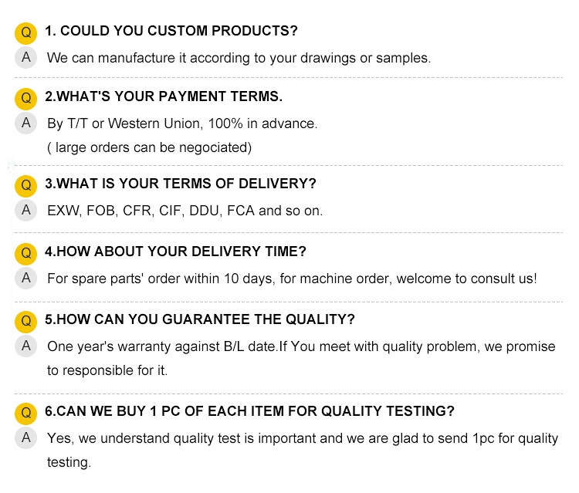The image size is (579, 493).
Task: Click the A icon next to T/T or Western Union
Action: coord(26,123)
